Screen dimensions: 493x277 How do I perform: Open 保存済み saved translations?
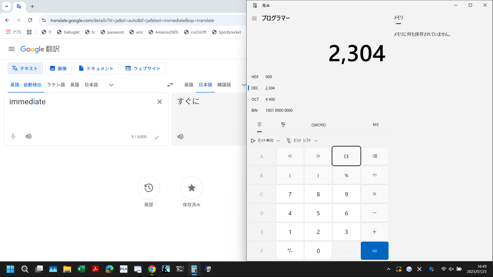(191, 188)
